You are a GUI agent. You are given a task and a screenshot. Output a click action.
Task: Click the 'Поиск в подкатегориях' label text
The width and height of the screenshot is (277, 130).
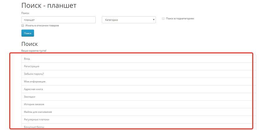tap(180, 18)
